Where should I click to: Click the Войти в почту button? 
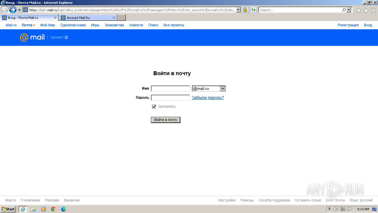(166, 120)
